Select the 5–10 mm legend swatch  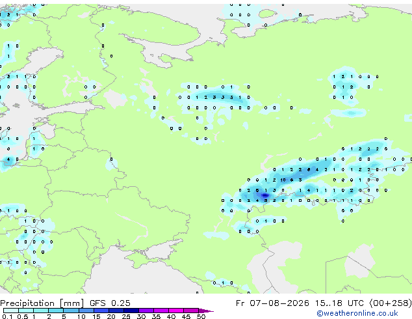pos(71,311)
